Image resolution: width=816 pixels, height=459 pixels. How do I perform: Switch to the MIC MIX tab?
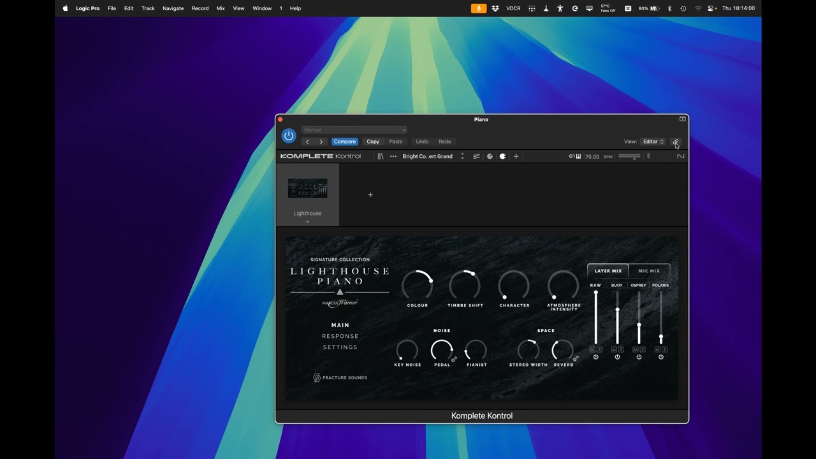pyautogui.click(x=649, y=271)
